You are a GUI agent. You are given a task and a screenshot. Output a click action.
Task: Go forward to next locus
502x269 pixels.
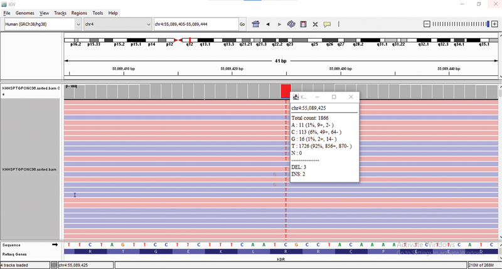279,24
